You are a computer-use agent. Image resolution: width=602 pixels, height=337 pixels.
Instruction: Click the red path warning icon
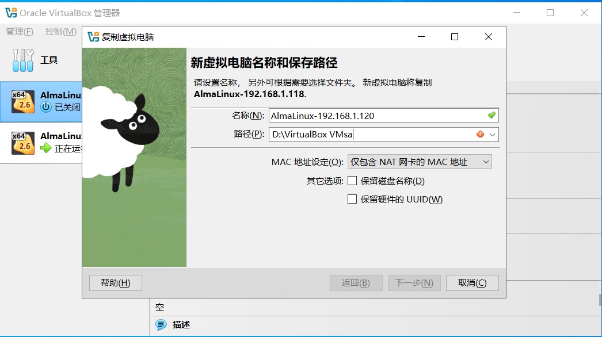coord(480,134)
